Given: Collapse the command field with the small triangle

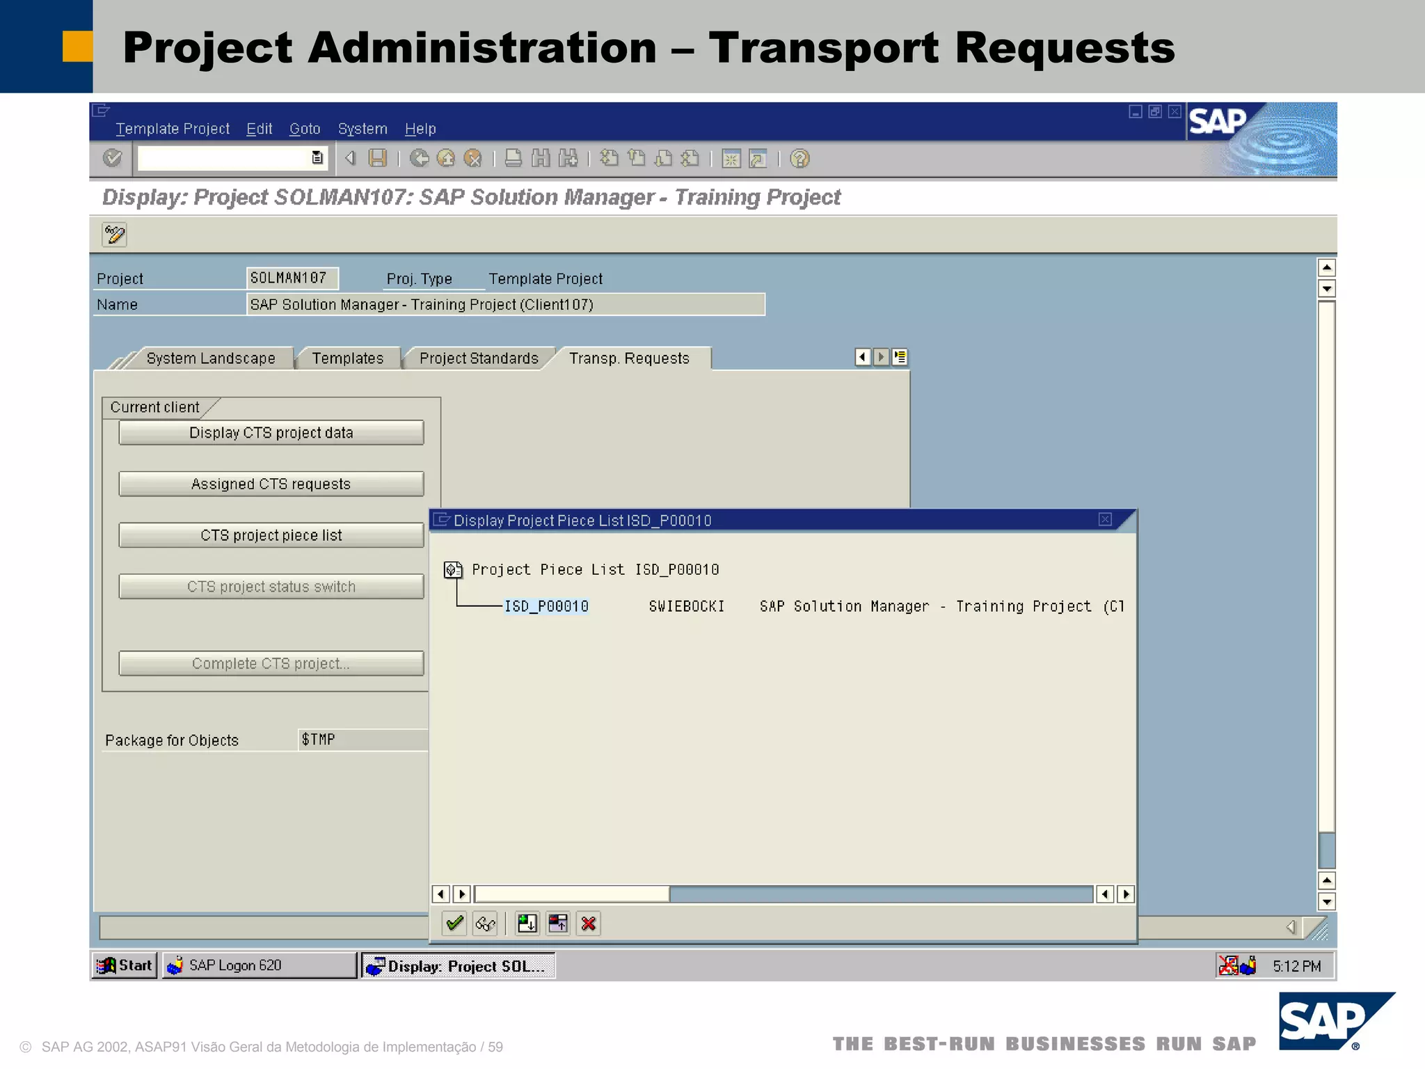Looking at the screenshot, I should pos(350,159).
